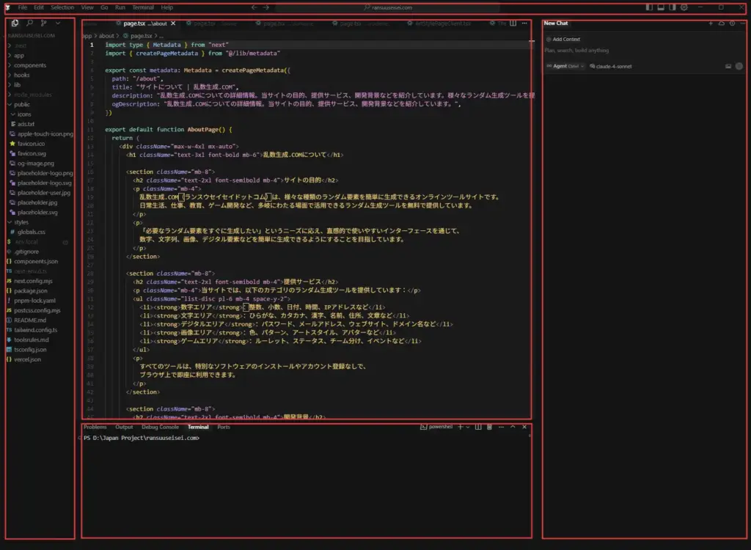751x550 pixels.
Task: Switch to the Ports panel tab
Action: click(x=224, y=427)
